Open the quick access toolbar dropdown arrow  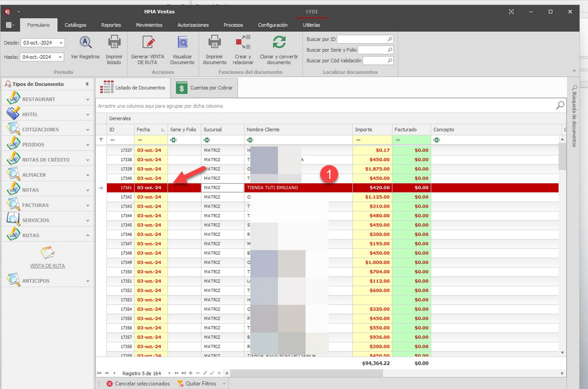point(18,11)
